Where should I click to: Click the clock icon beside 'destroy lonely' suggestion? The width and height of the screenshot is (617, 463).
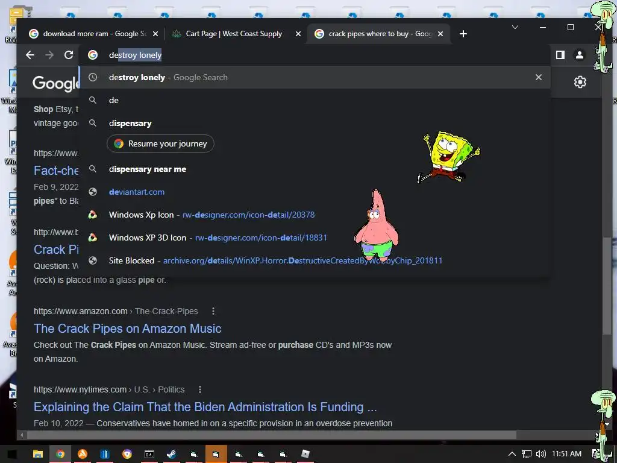click(92, 77)
